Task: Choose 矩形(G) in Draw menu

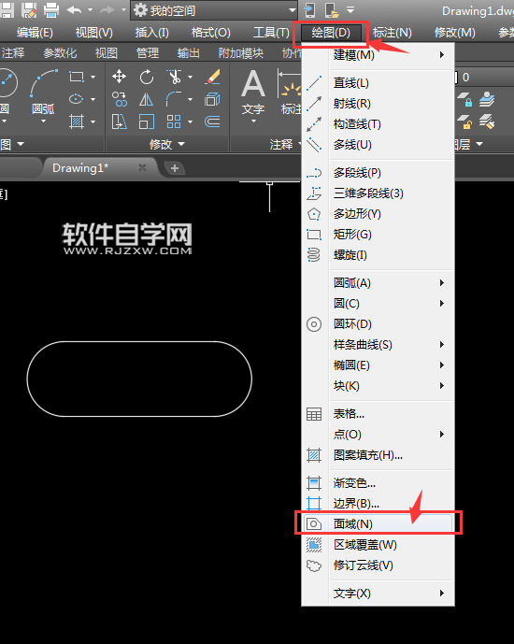Action: (x=378, y=235)
